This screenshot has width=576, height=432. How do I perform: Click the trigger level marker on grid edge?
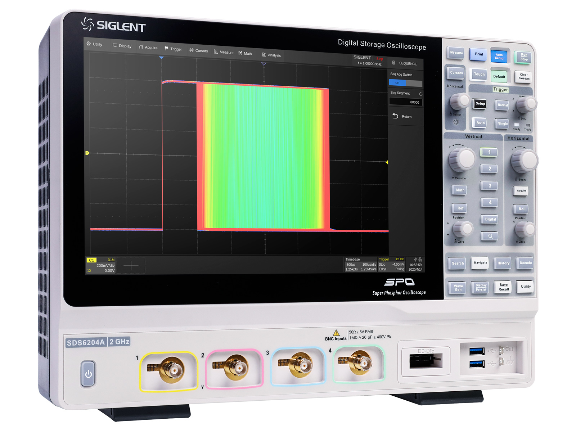pyautogui.click(x=387, y=162)
